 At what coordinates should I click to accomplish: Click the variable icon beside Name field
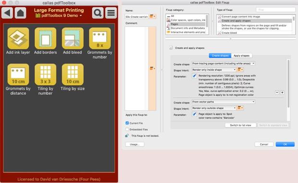(x=152, y=16)
